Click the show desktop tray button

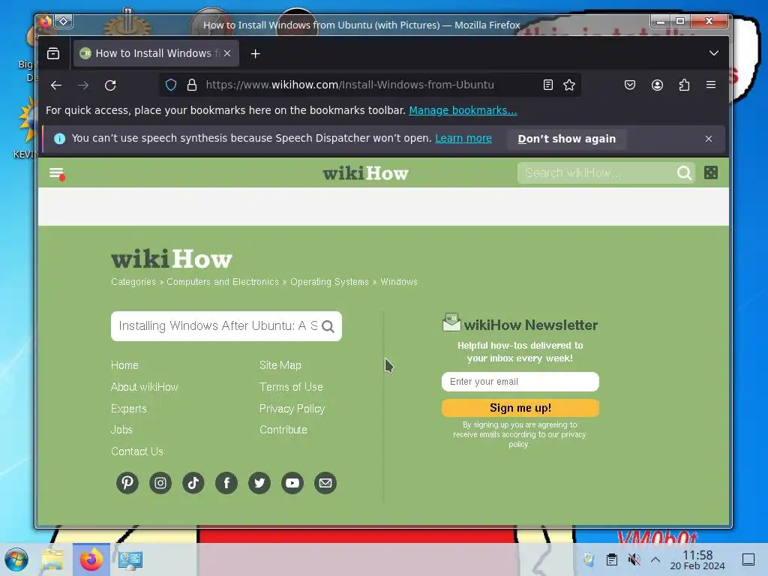tap(748, 559)
